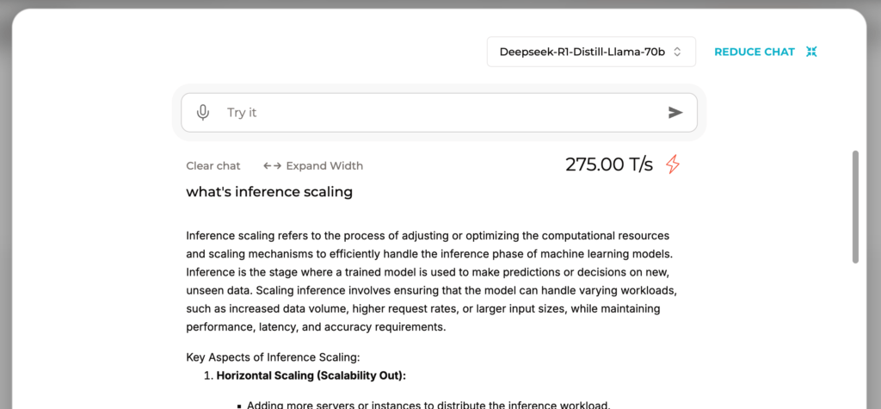Click the 275.00 T/s speed readout

tap(609, 164)
